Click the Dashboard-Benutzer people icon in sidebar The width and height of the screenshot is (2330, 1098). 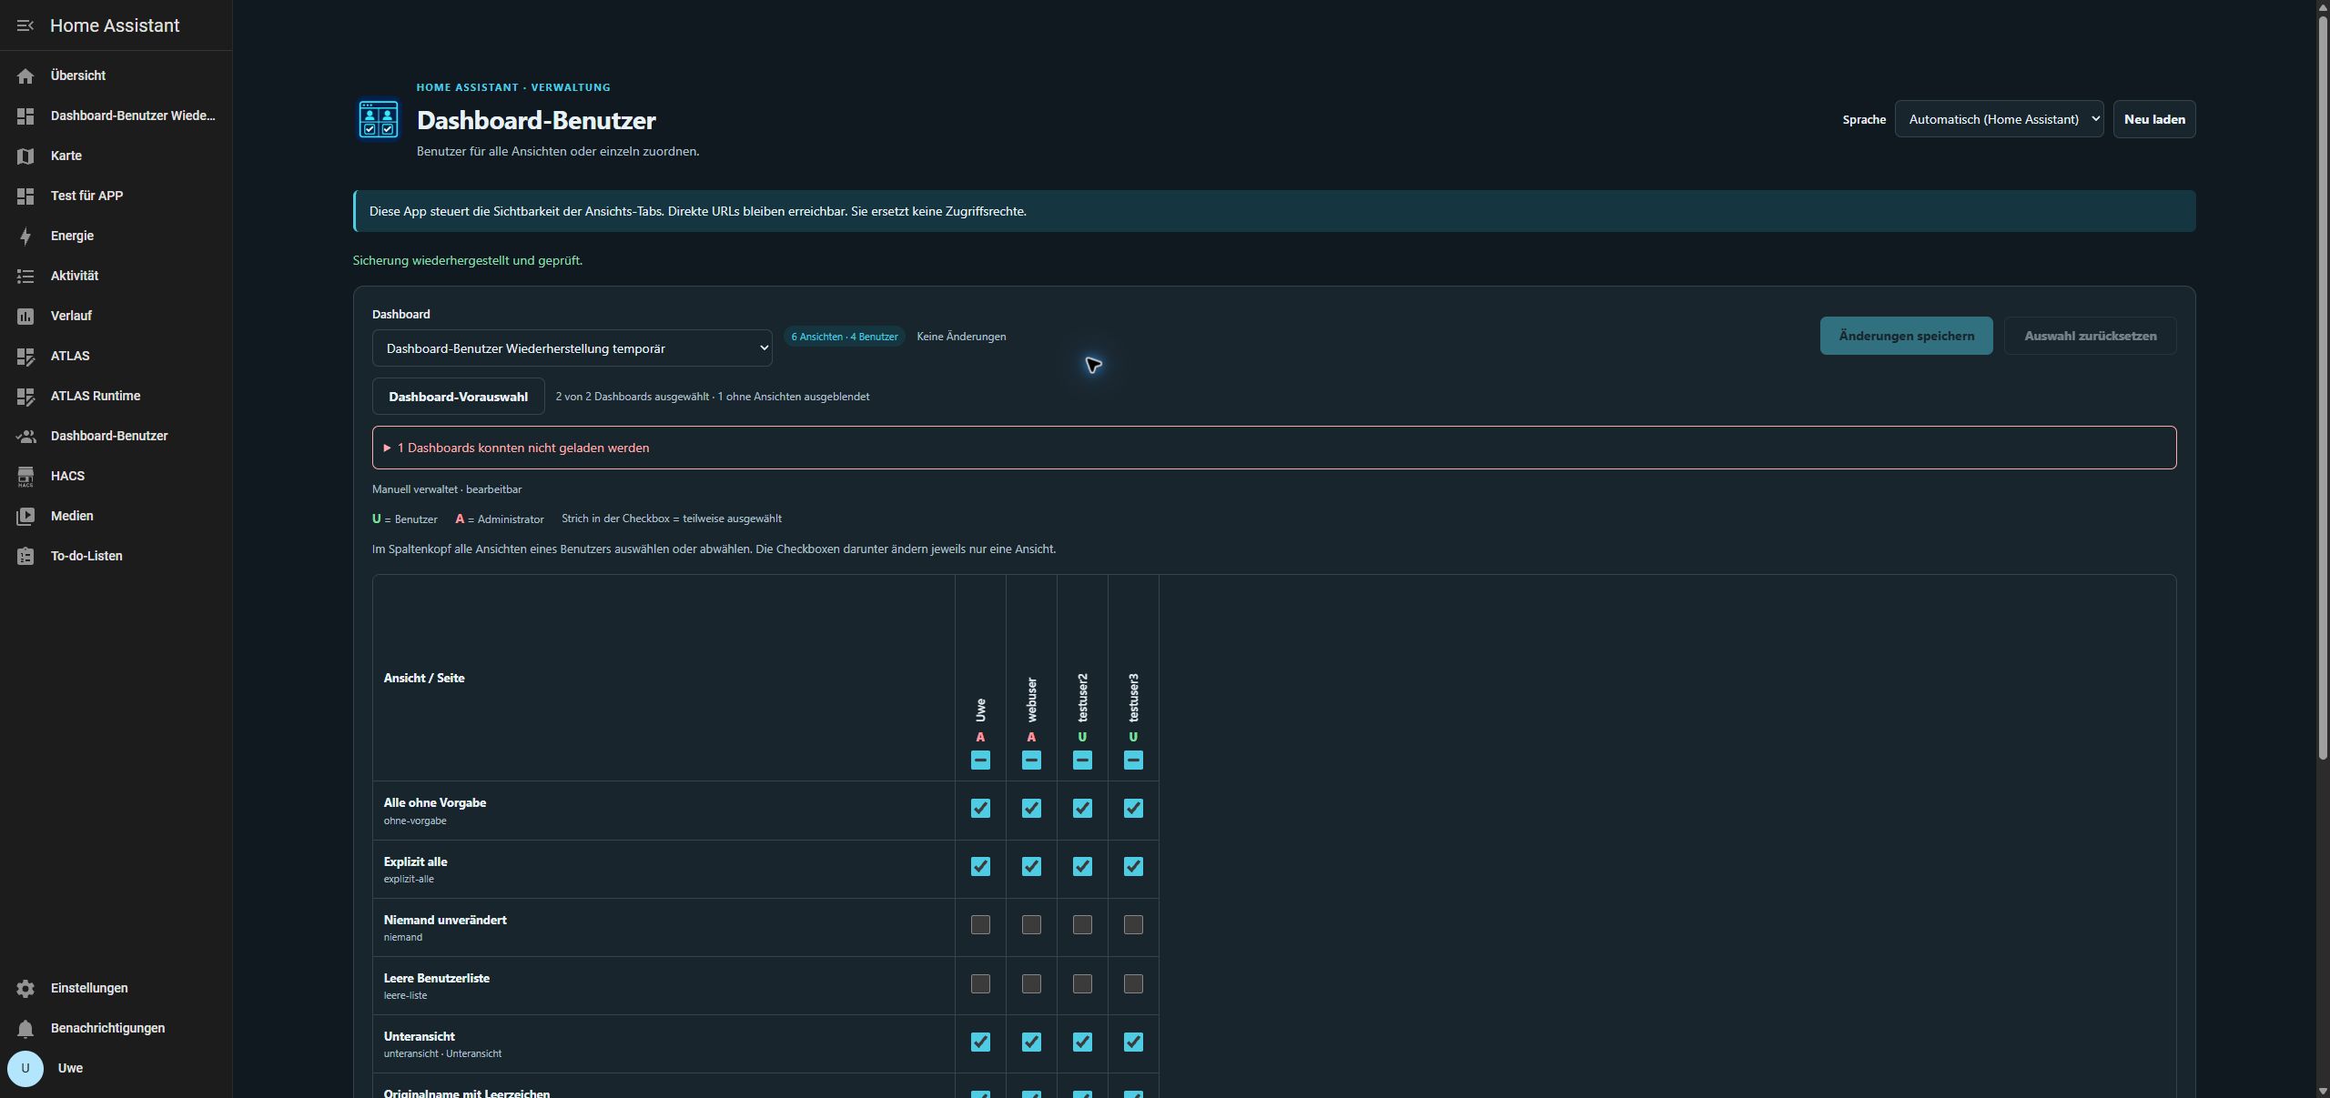(x=25, y=436)
